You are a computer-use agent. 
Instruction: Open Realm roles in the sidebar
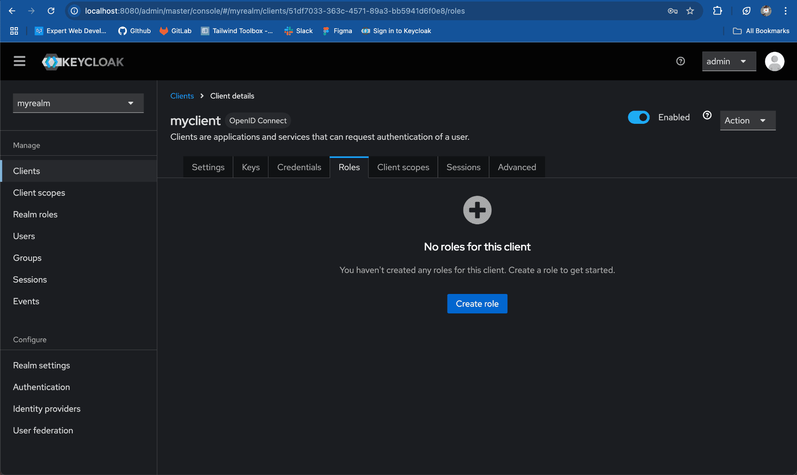pyautogui.click(x=35, y=215)
